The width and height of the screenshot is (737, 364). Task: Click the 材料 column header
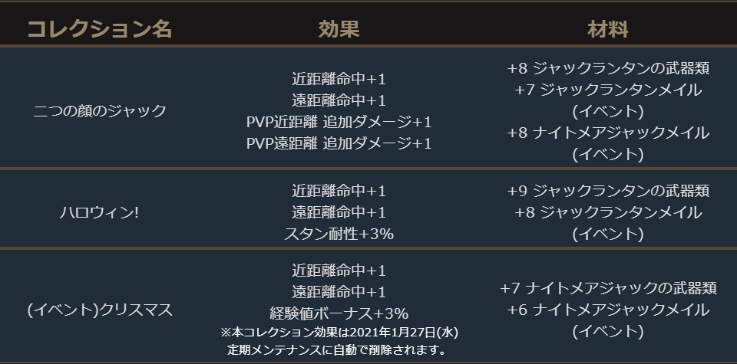pyautogui.click(x=607, y=30)
